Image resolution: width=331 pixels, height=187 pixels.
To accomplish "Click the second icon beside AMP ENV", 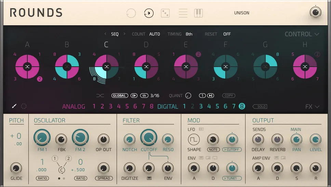I will (283, 158).
